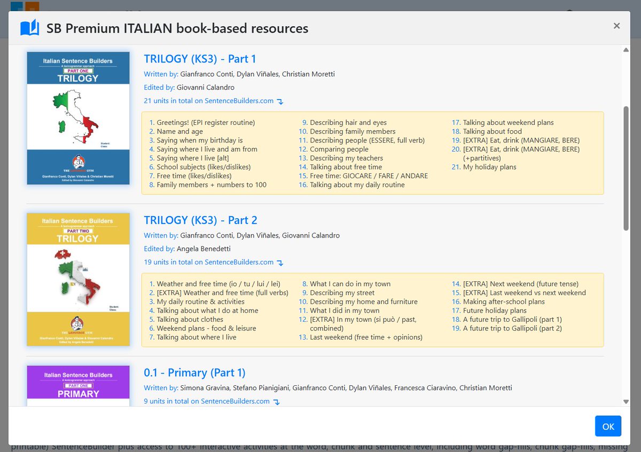This screenshot has height=452, width=641.
Task: Select unit 'Comparing people'
Action: point(339,149)
